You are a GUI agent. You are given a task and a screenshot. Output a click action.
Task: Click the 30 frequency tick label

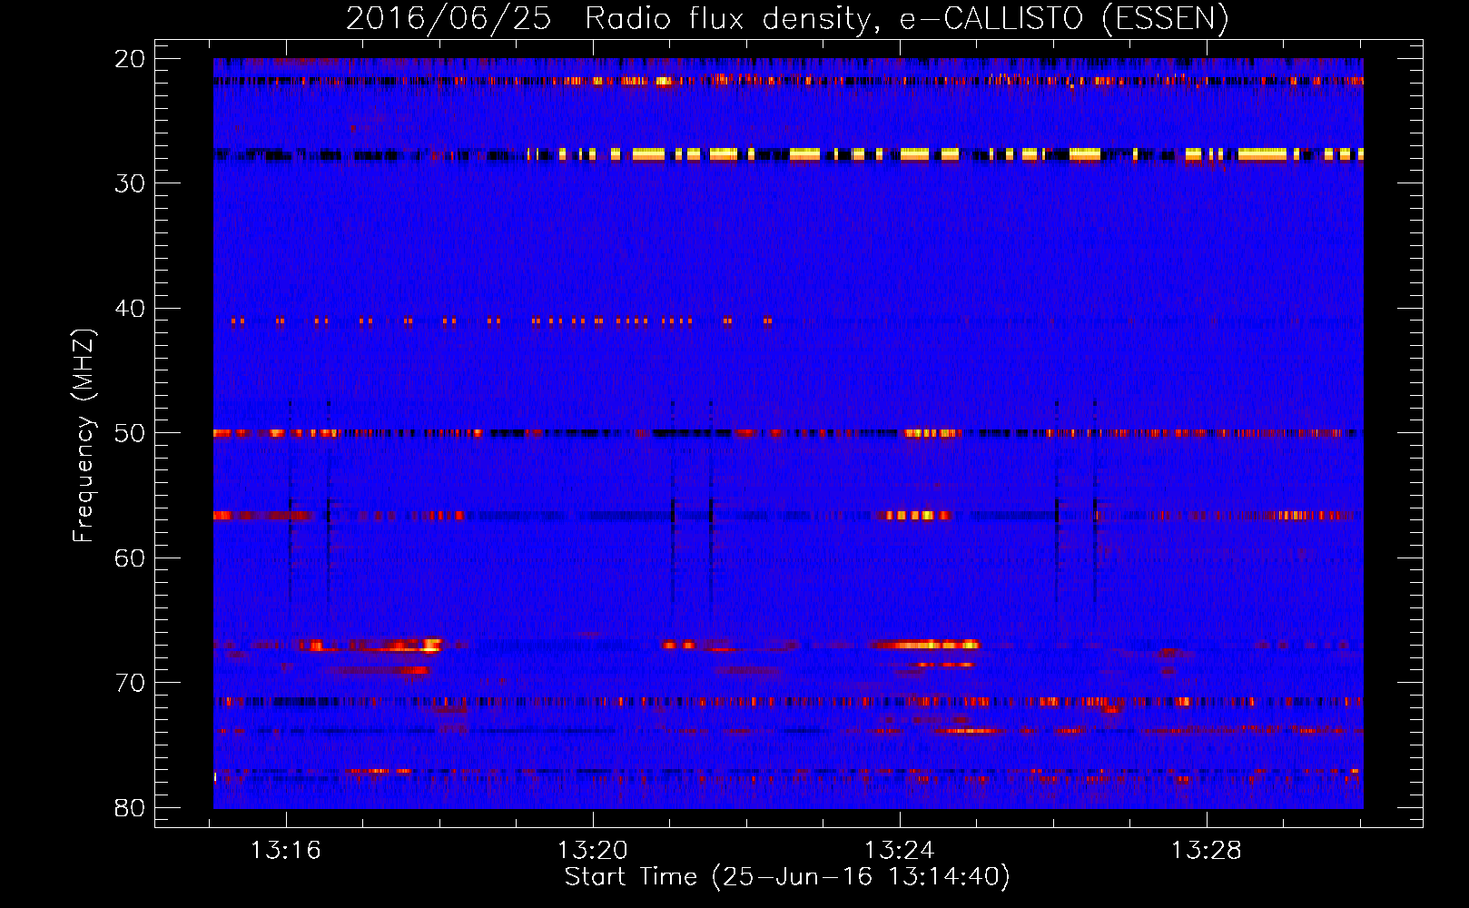130,183
